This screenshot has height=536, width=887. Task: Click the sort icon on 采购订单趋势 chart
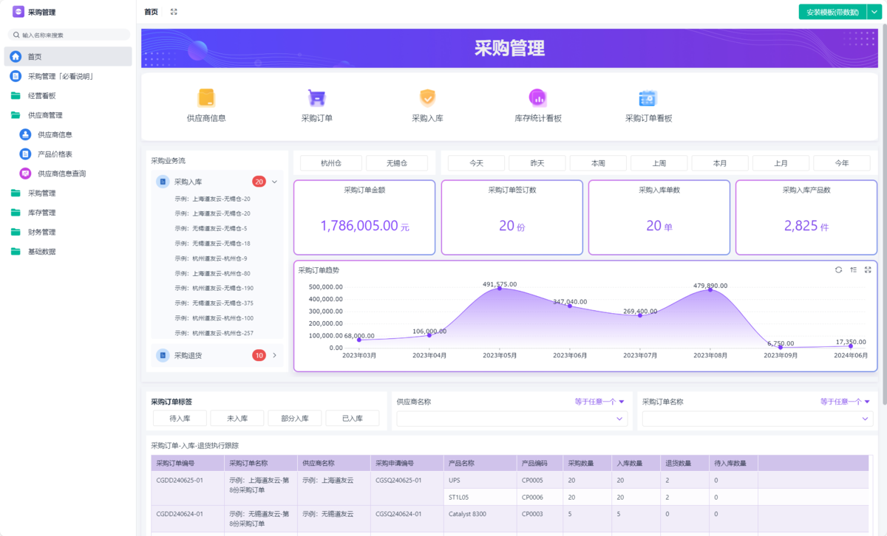click(x=853, y=269)
